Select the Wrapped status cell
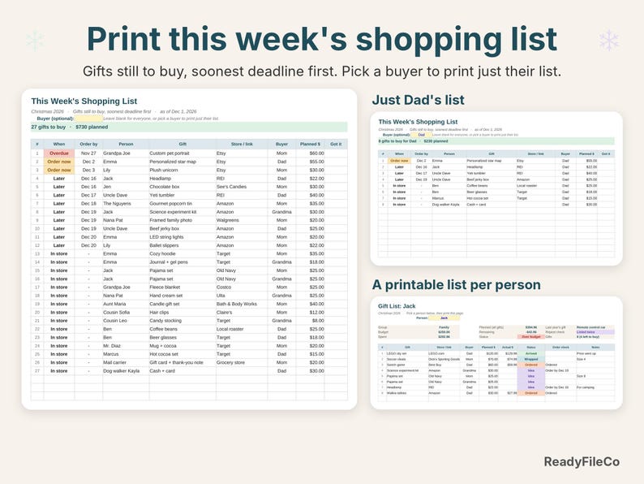 point(531,360)
